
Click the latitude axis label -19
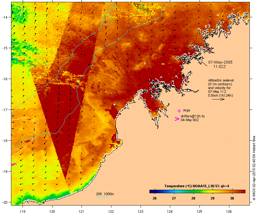[x=5, y=172]
